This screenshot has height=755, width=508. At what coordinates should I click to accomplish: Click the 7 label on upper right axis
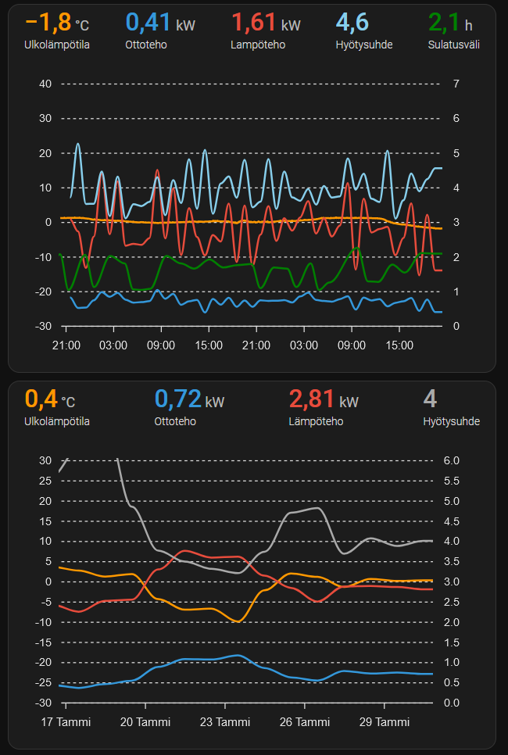pos(456,84)
